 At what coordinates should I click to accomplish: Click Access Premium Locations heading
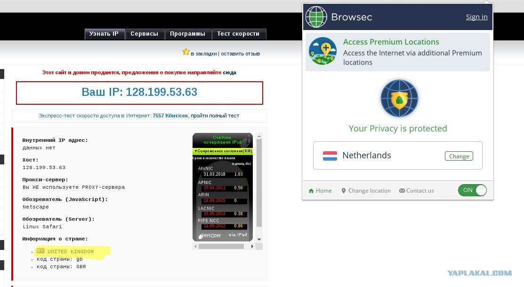click(x=391, y=42)
